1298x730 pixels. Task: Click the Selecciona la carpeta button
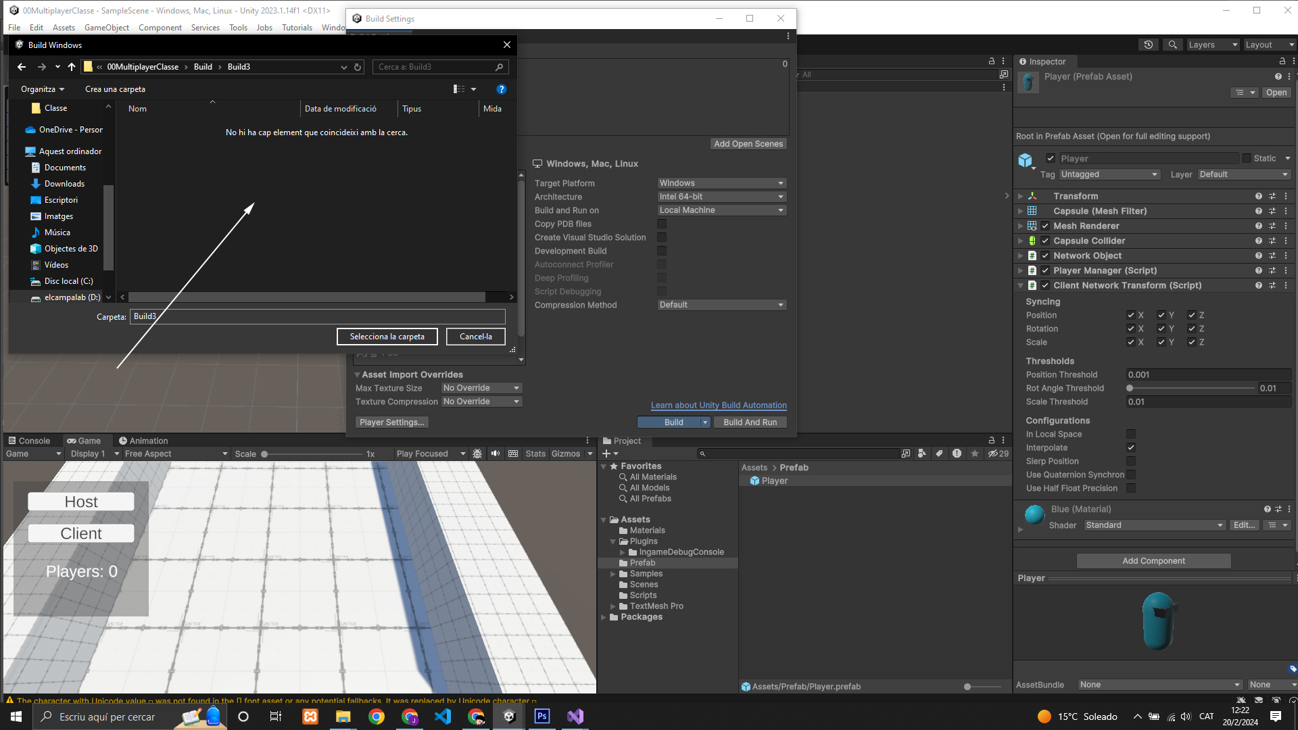click(x=387, y=337)
